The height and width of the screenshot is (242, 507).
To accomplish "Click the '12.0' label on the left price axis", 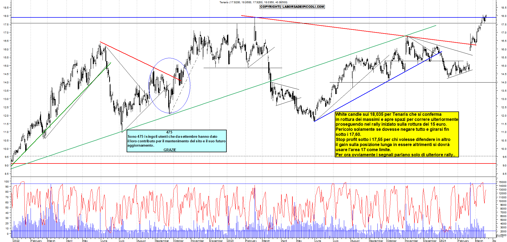I will click(x=6, y=116).
